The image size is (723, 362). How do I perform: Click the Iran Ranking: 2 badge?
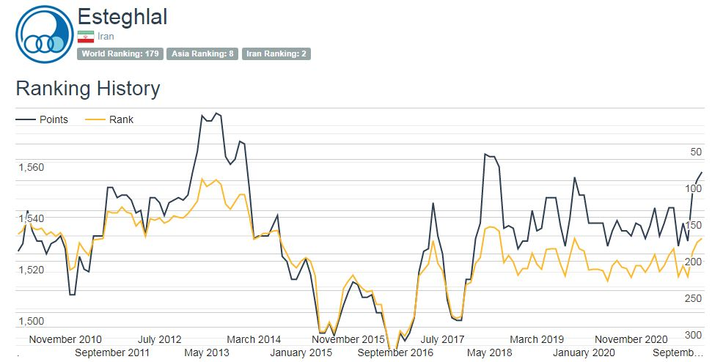point(276,53)
